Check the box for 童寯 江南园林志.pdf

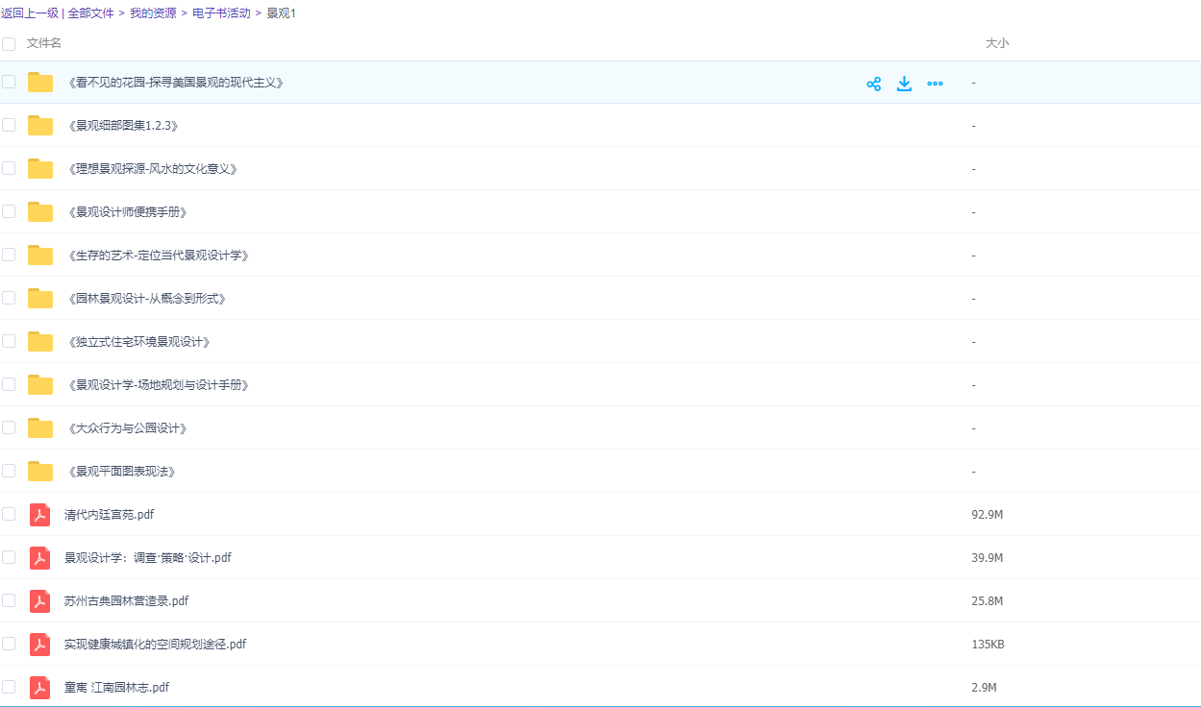9,687
